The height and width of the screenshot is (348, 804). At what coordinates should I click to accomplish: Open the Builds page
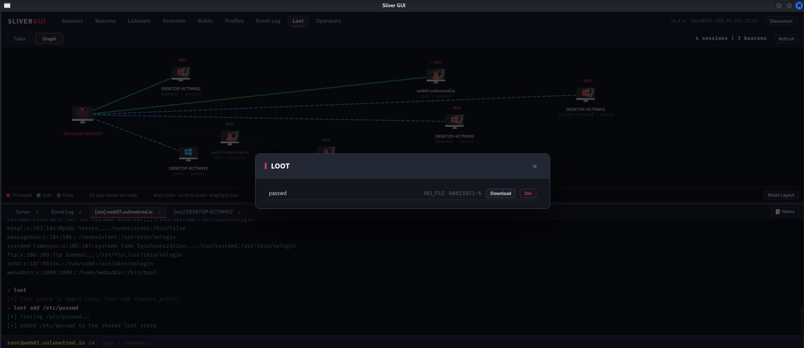205,21
